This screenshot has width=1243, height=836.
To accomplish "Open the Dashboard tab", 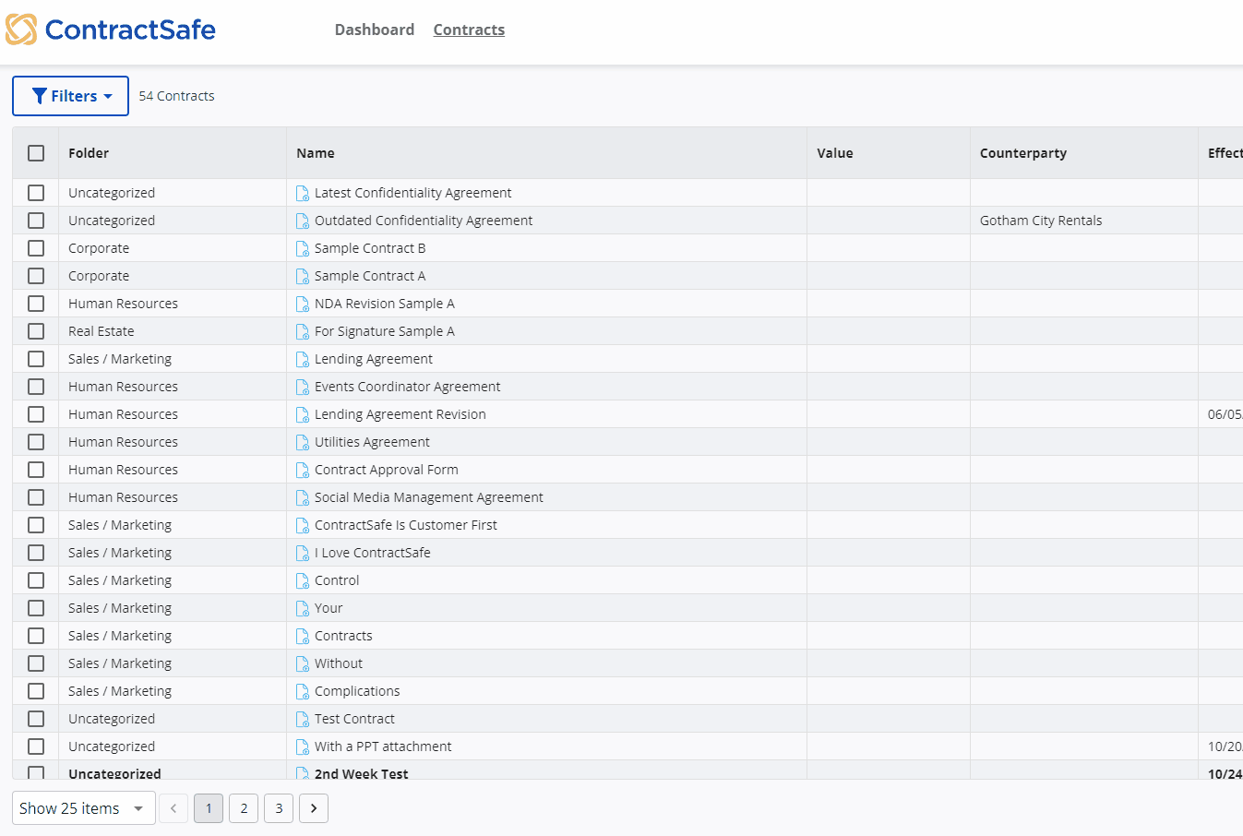I will click(374, 30).
